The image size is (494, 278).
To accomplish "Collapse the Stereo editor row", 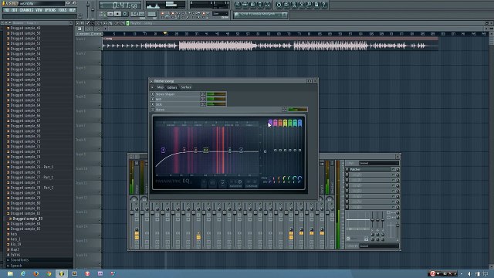I will [x=153, y=110].
